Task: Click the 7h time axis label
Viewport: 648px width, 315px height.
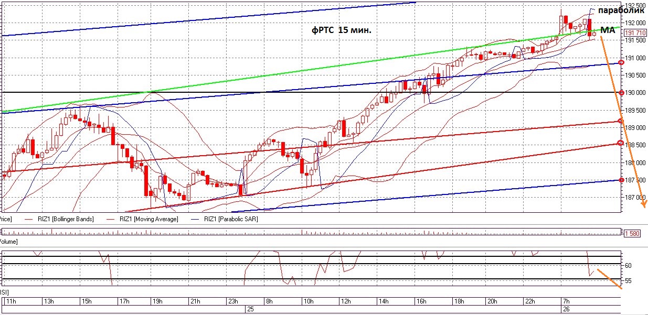Action: (566, 301)
